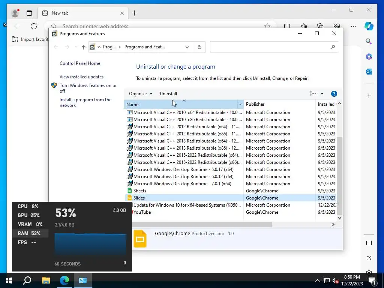The width and height of the screenshot is (384, 288).
Task: Click the horizontal scrollbar thumb in program list
Action: coord(202,224)
